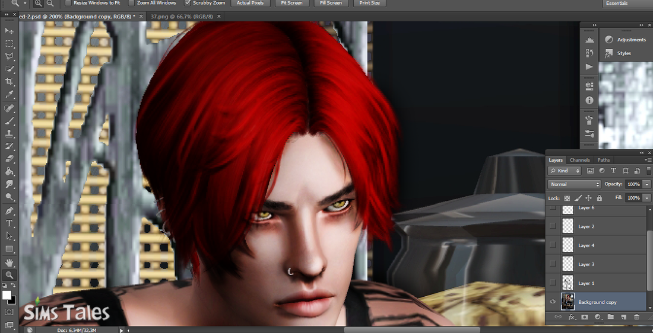Switch to the Channels tab
This screenshot has width=653, height=333.
point(580,160)
